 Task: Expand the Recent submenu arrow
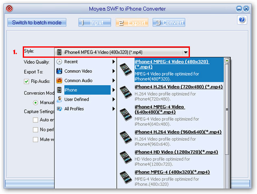[113, 62]
